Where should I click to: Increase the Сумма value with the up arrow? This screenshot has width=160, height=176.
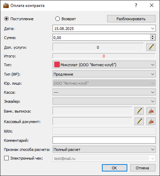[x=153, y=36]
